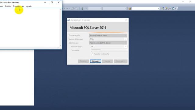The width and height of the screenshot is (195, 110).
Task: Minimize the SQL Server Management Studio window
Action: (x=183, y=2)
